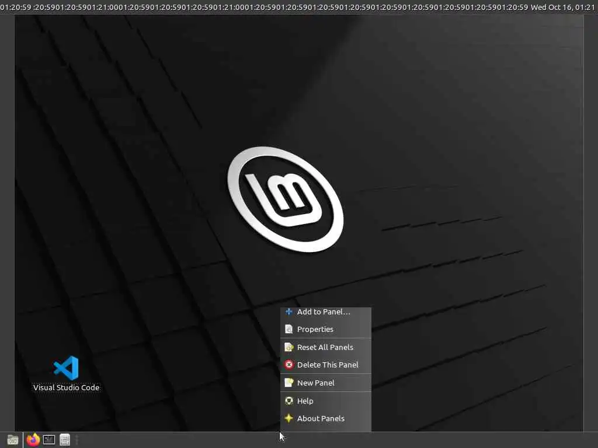Choose Add to Panel... from context menu

pos(326,311)
